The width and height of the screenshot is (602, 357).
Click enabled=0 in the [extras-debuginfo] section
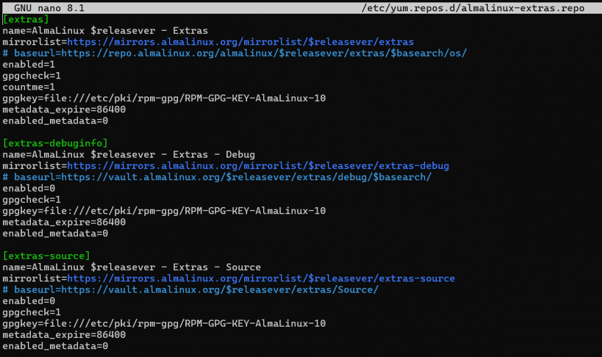[29, 188]
